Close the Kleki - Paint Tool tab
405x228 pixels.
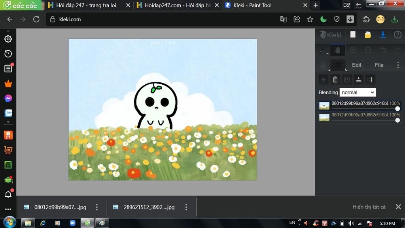[x=305, y=5]
